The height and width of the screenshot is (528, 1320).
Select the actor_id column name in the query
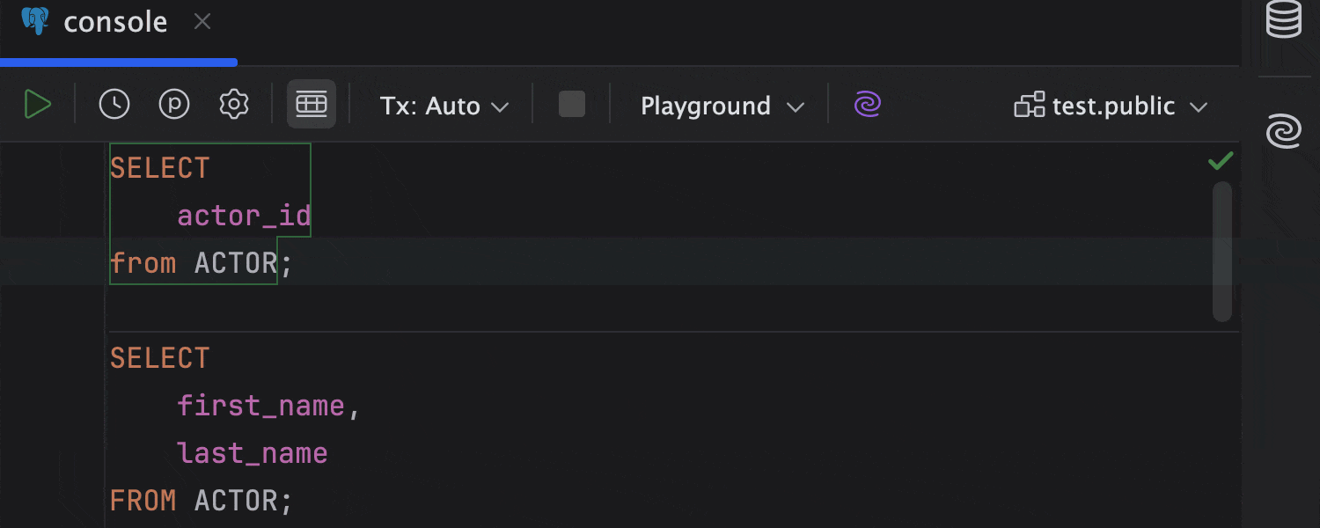tap(244, 215)
